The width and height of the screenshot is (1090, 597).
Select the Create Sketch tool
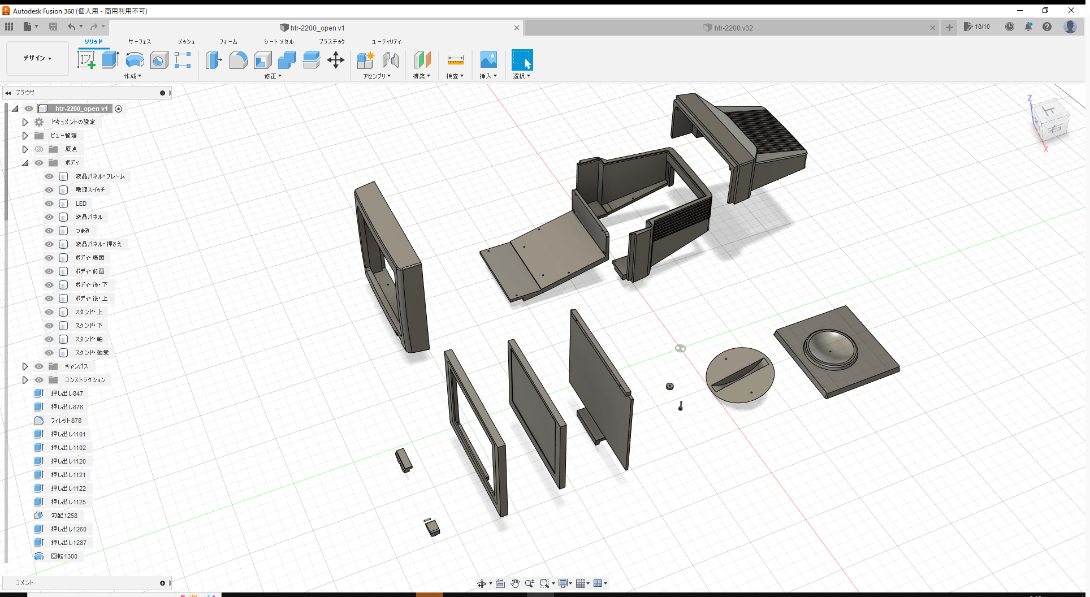pyautogui.click(x=86, y=59)
